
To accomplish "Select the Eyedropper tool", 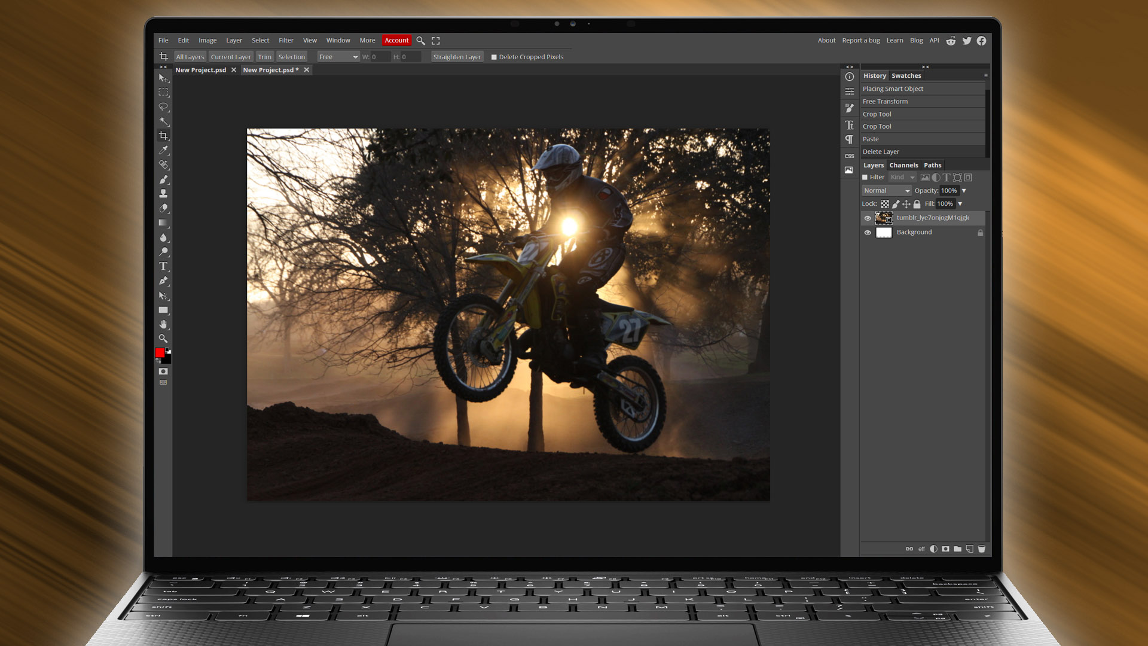I will click(x=163, y=150).
